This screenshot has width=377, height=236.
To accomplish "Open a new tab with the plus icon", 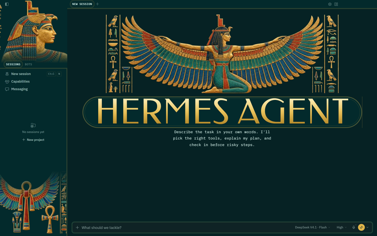I will coord(97,4).
